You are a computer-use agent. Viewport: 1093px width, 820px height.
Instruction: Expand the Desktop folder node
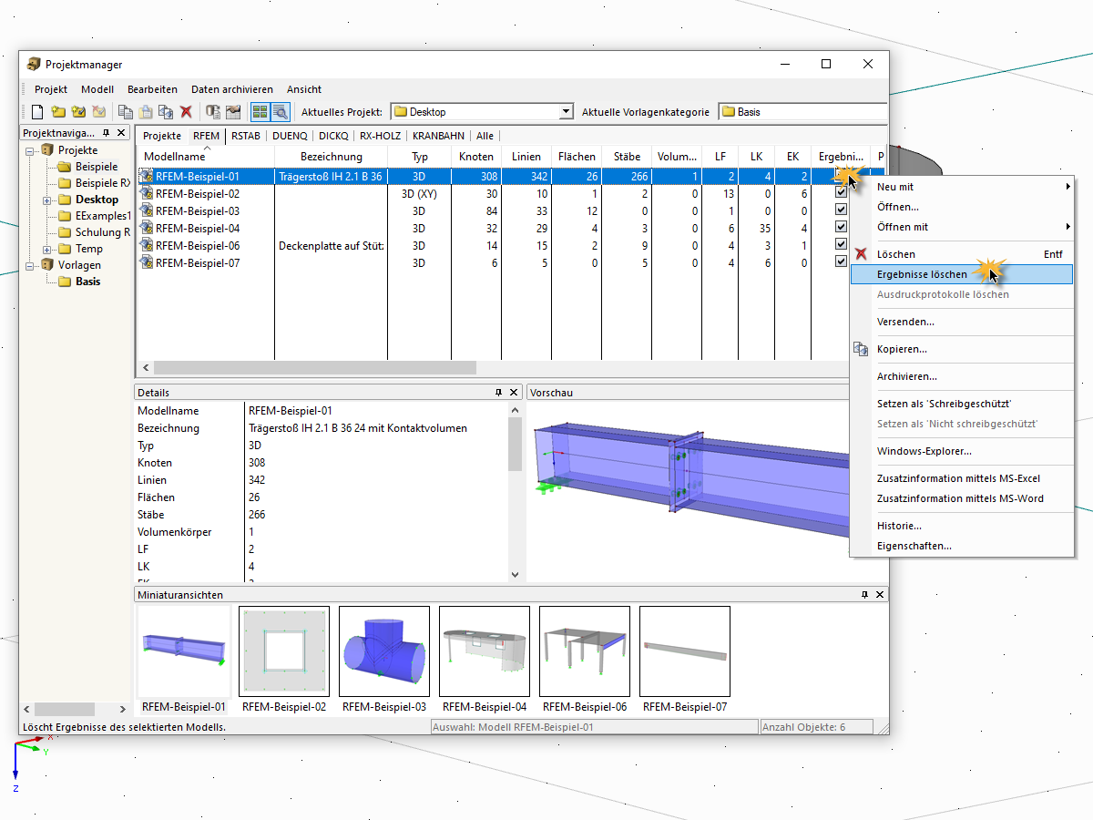pyautogui.click(x=46, y=200)
